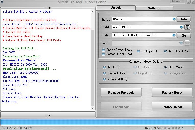
Task: Toggle the Screen Unlock(New) checkbox
Action: pyautogui.click(x=103, y=54)
